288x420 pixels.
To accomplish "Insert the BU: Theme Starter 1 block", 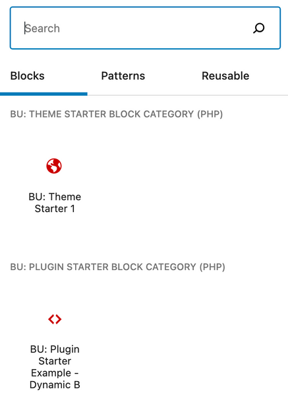I will 55,185.
